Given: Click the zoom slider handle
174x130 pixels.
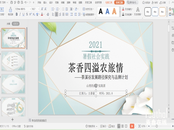Looking at the screenshot, I should (x=157, y=126).
